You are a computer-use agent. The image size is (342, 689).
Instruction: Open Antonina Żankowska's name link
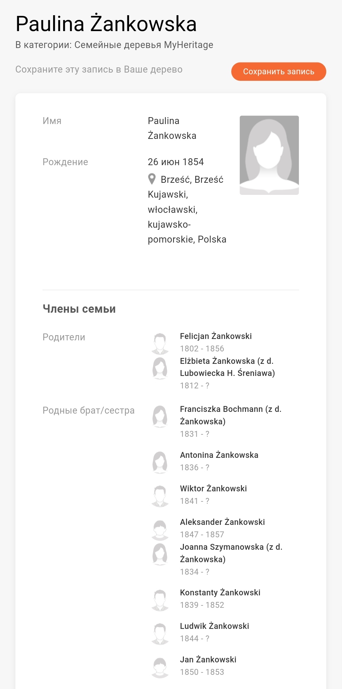click(219, 455)
